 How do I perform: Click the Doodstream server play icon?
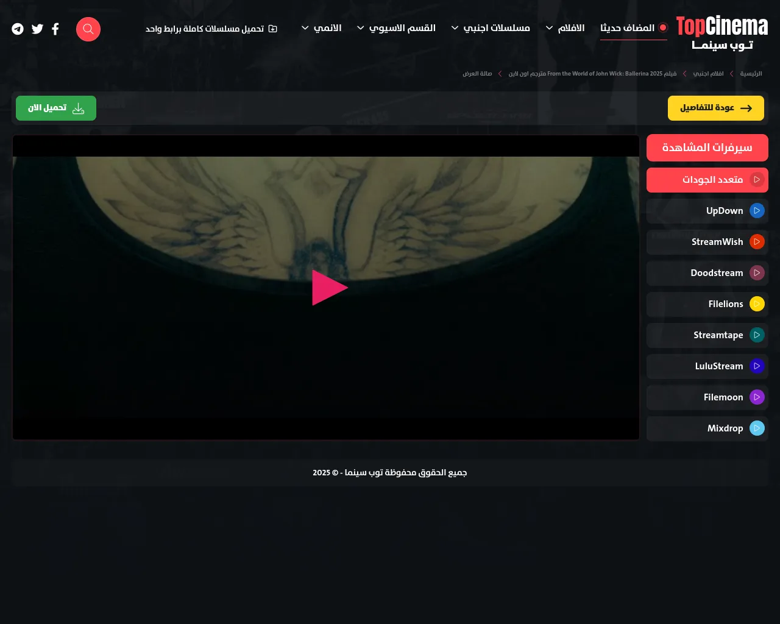(757, 273)
